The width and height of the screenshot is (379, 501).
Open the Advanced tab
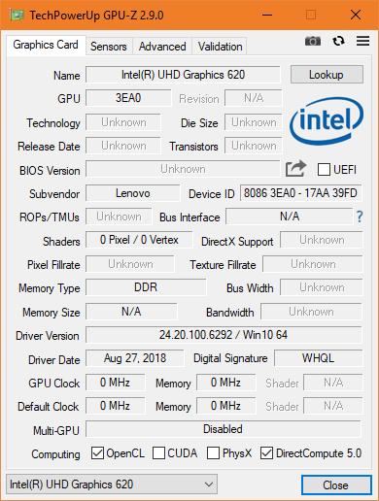point(162,47)
